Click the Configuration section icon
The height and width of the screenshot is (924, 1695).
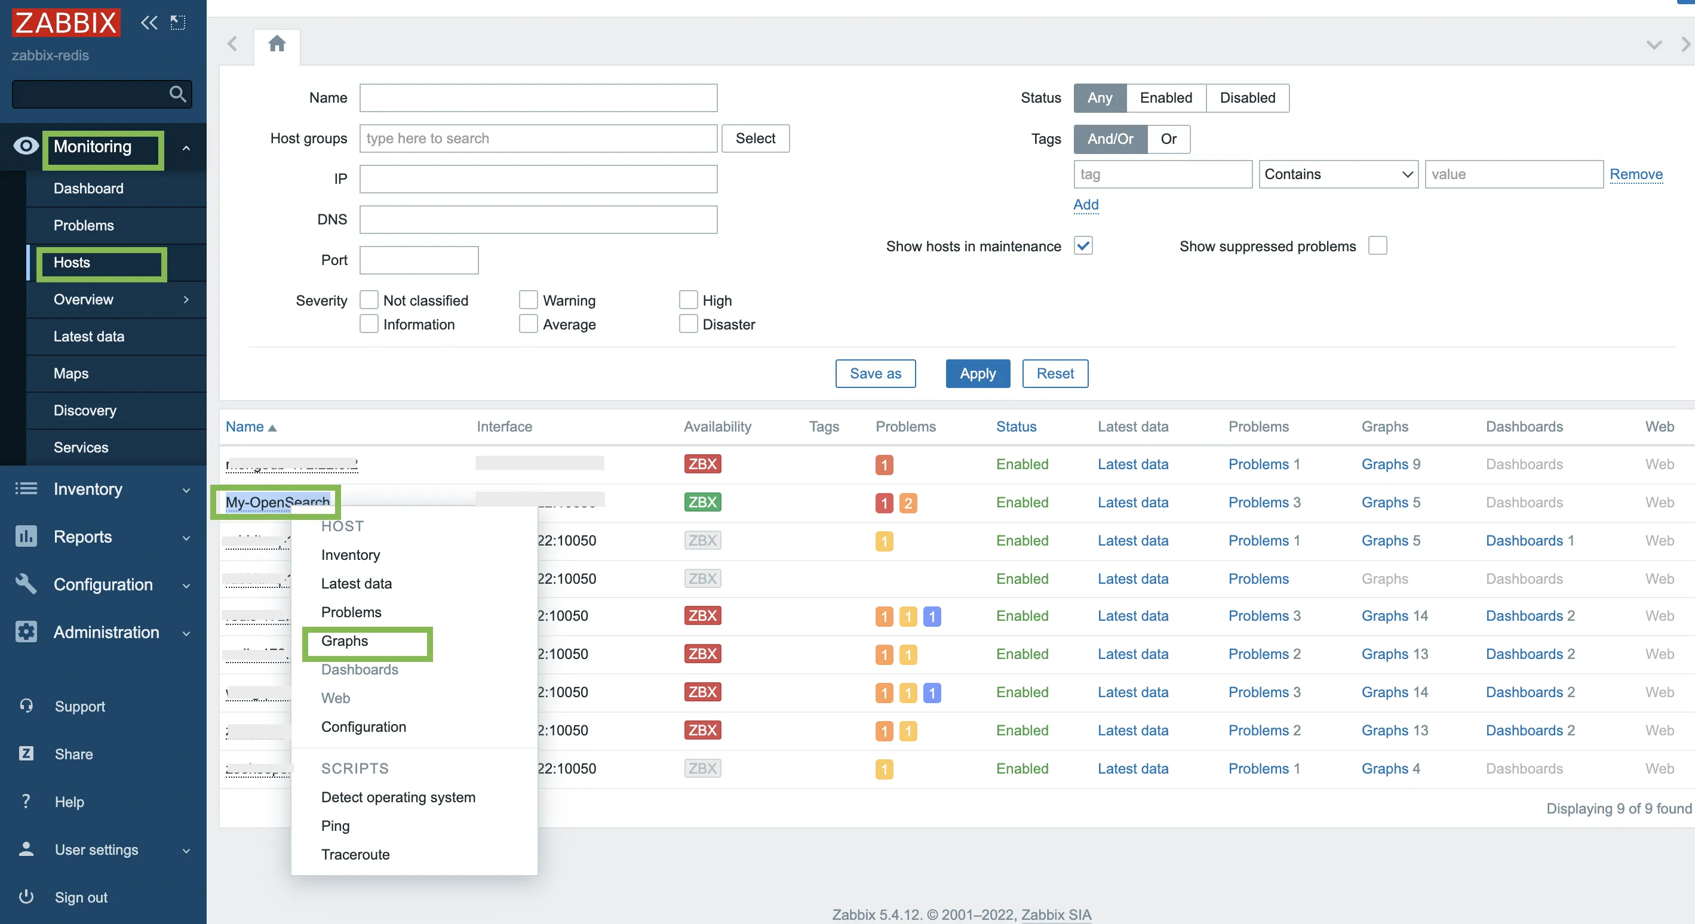(25, 584)
